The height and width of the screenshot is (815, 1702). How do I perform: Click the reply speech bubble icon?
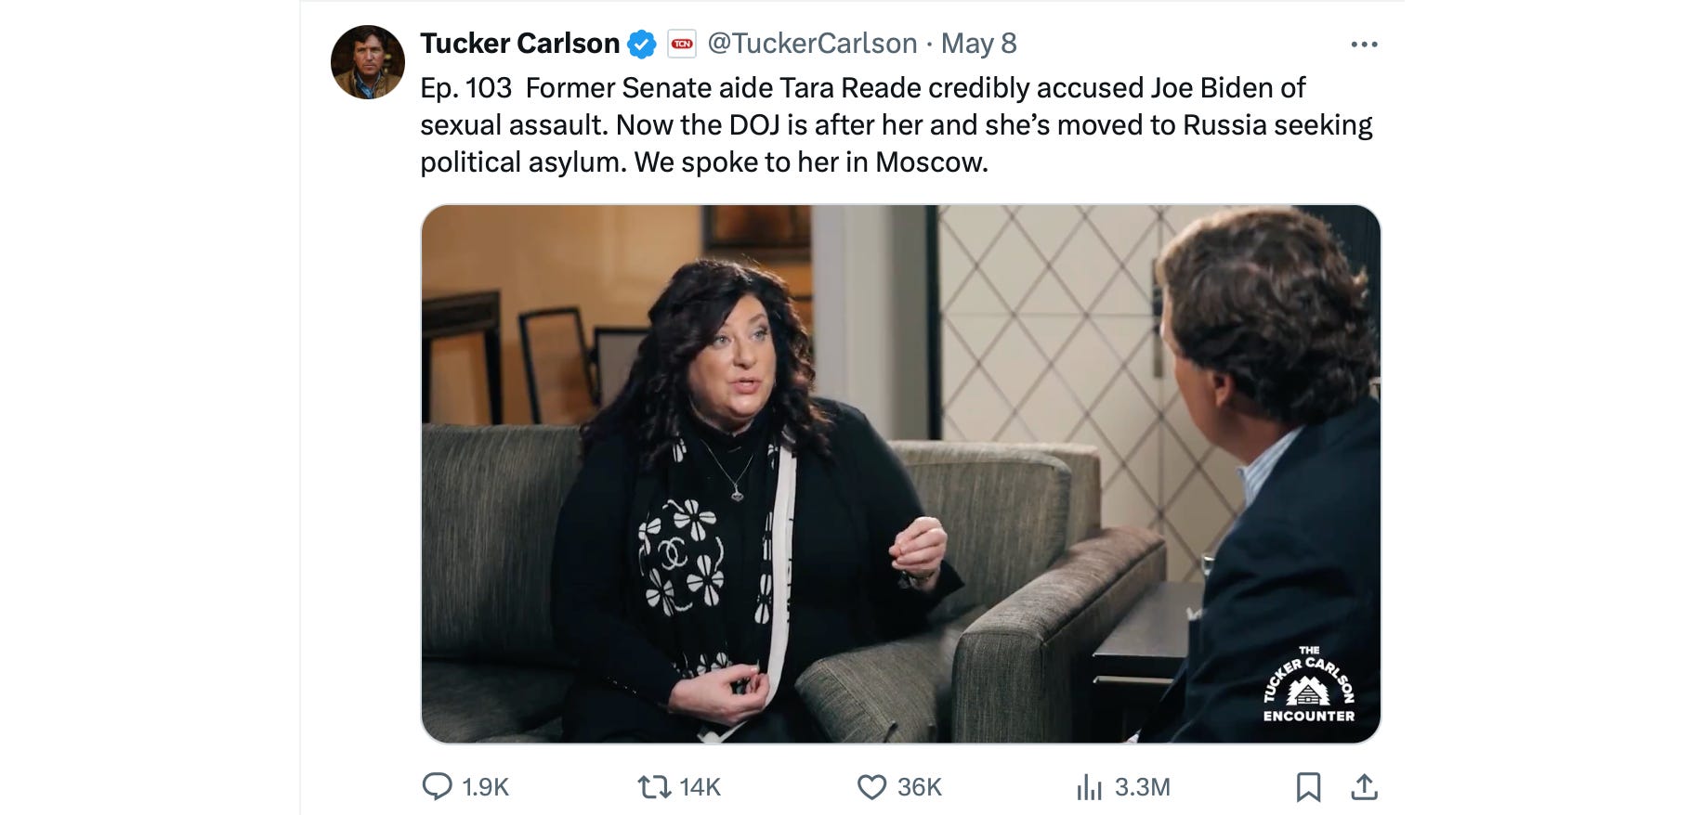tap(437, 787)
